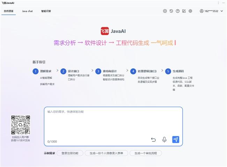Select the 生成一份个人信息录入表单 example
Screen dimensions: 227x167
(x=107, y=153)
